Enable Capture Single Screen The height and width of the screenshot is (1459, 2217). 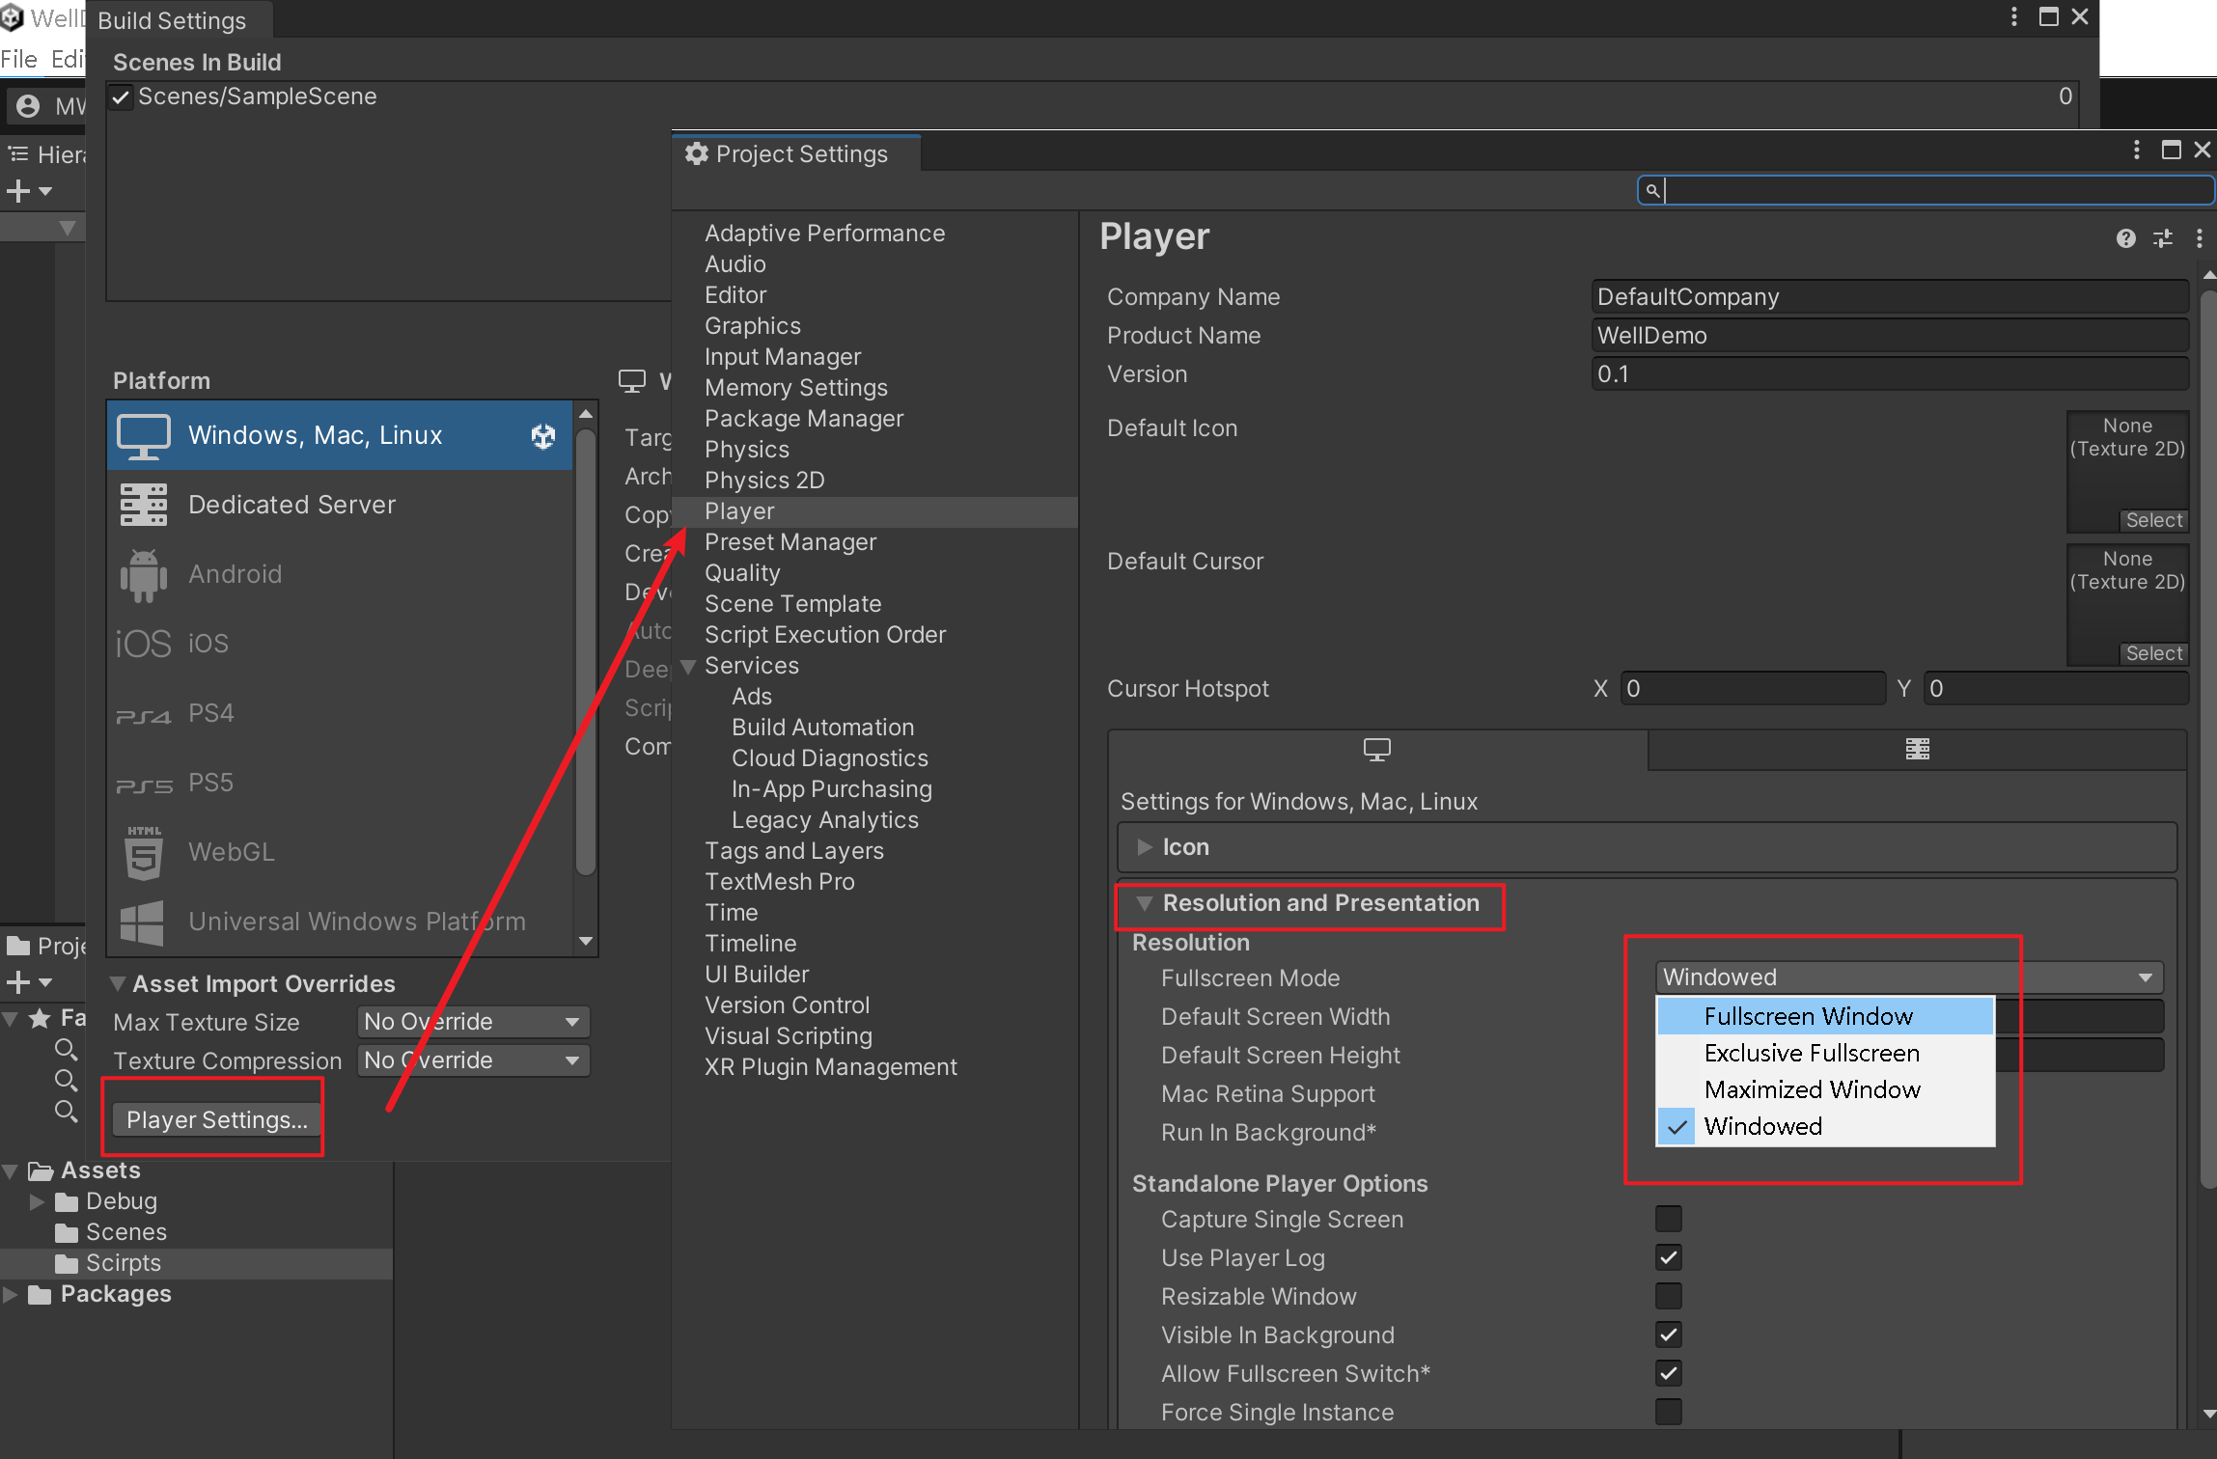[1669, 1219]
